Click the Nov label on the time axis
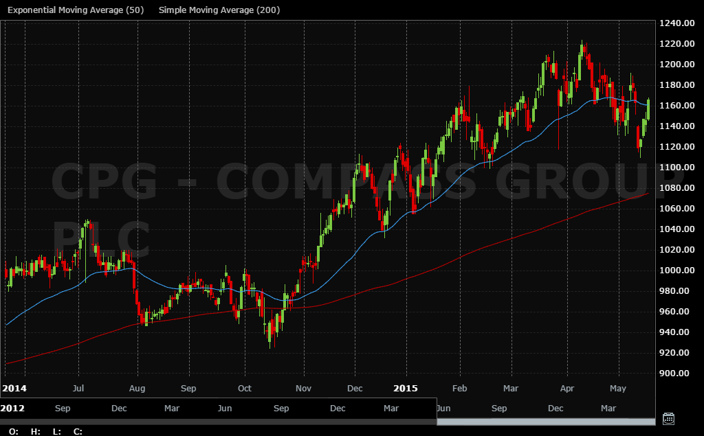The height and width of the screenshot is (436, 704). (303, 388)
